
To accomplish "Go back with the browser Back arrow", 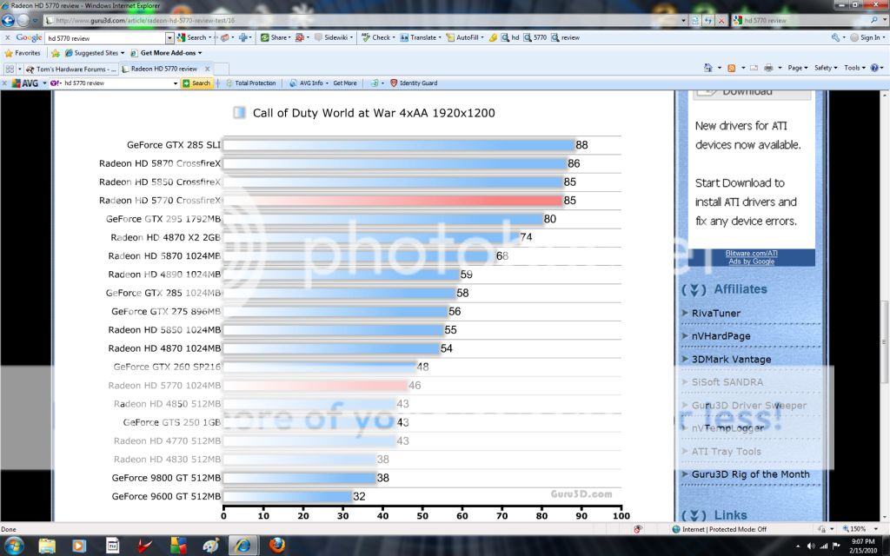I will 8,21.
